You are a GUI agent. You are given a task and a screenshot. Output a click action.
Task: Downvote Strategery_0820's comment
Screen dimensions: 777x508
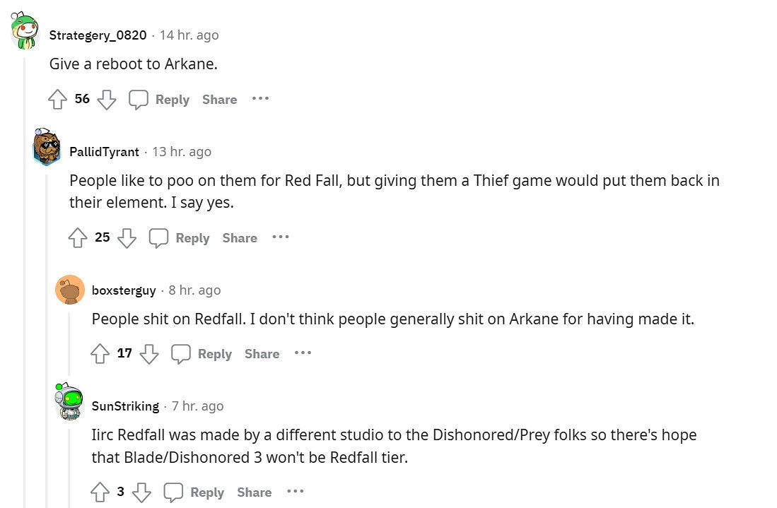point(106,100)
